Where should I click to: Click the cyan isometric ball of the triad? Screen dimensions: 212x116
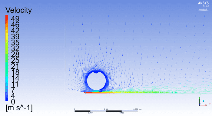click(203, 101)
